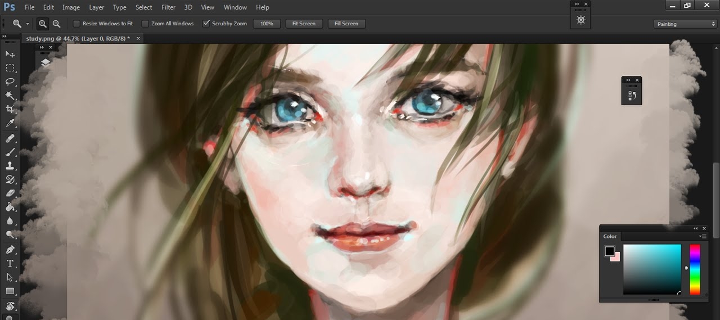Open the View menu
Screen dimensions: 720x320
pyautogui.click(x=208, y=7)
